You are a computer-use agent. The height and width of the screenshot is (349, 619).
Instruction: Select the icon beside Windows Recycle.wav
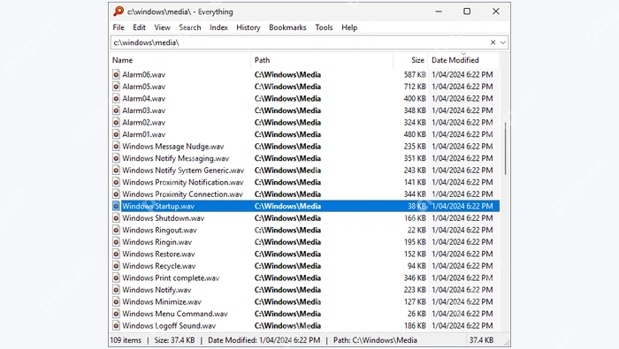(x=116, y=266)
